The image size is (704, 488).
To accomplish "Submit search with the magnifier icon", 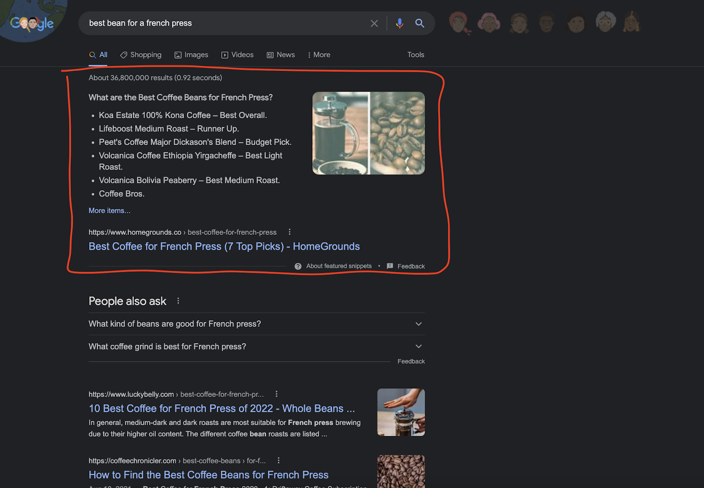I will coord(420,23).
